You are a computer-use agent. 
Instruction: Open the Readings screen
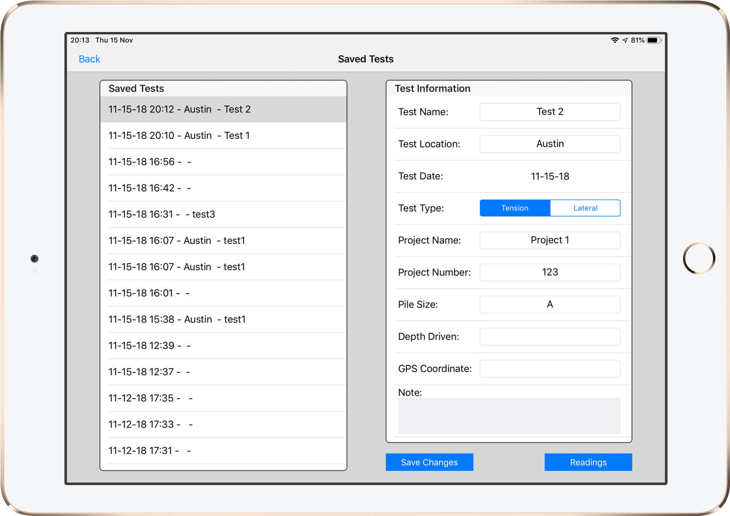point(588,462)
